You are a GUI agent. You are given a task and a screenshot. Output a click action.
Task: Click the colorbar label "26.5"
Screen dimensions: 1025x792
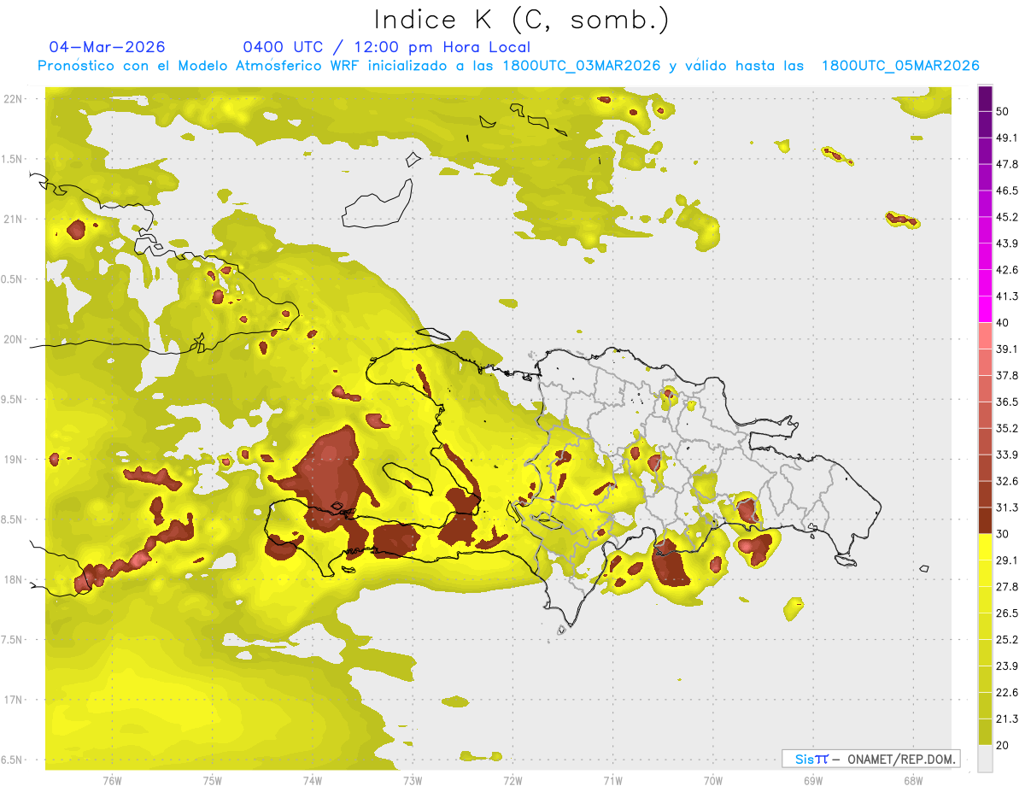click(1007, 613)
